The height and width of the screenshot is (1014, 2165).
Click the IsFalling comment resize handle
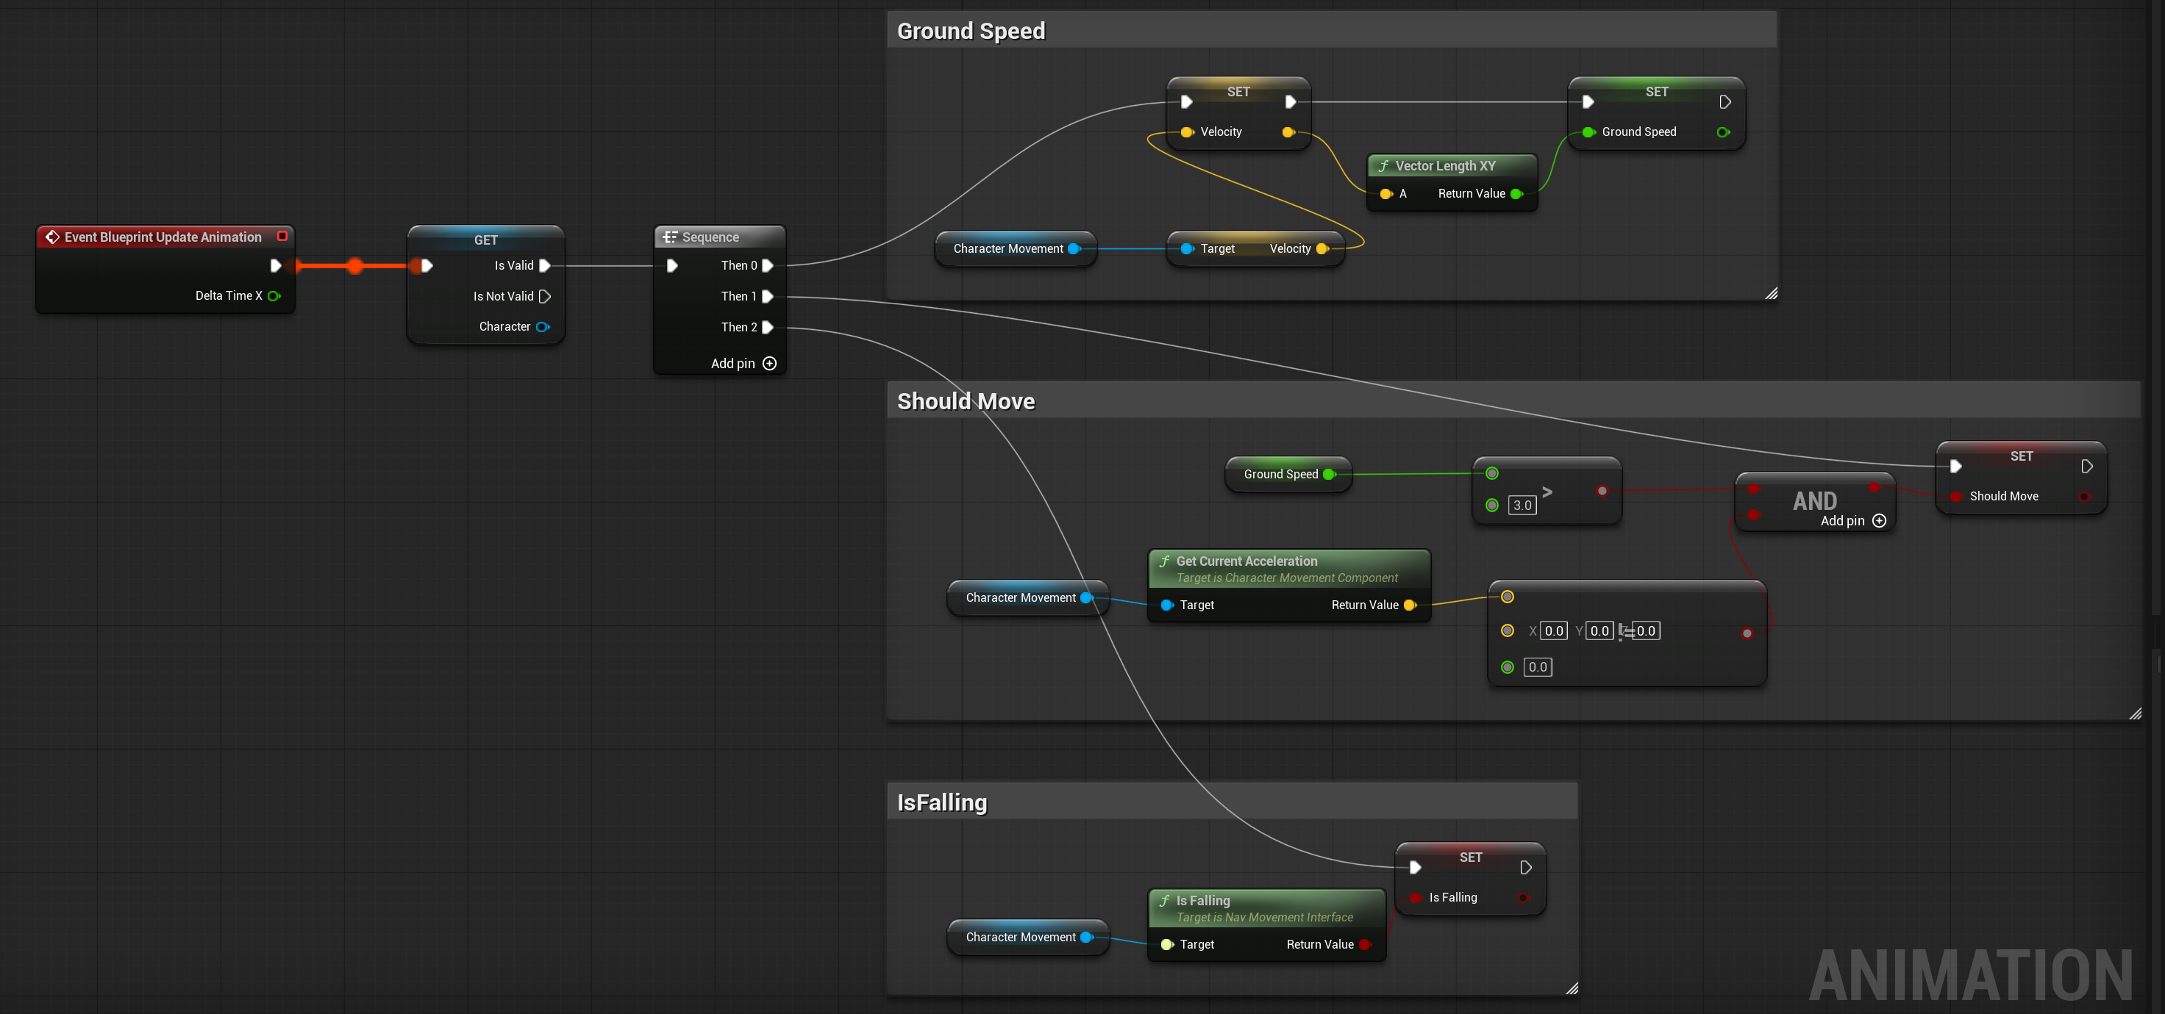pyautogui.click(x=1572, y=989)
